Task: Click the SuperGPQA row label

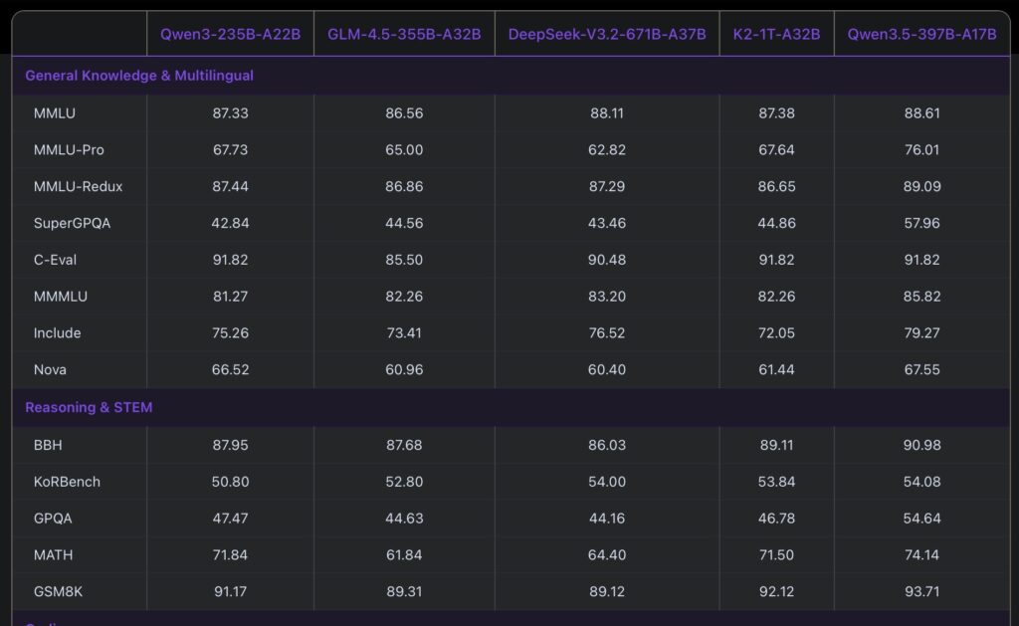Action: coord(72,223)
